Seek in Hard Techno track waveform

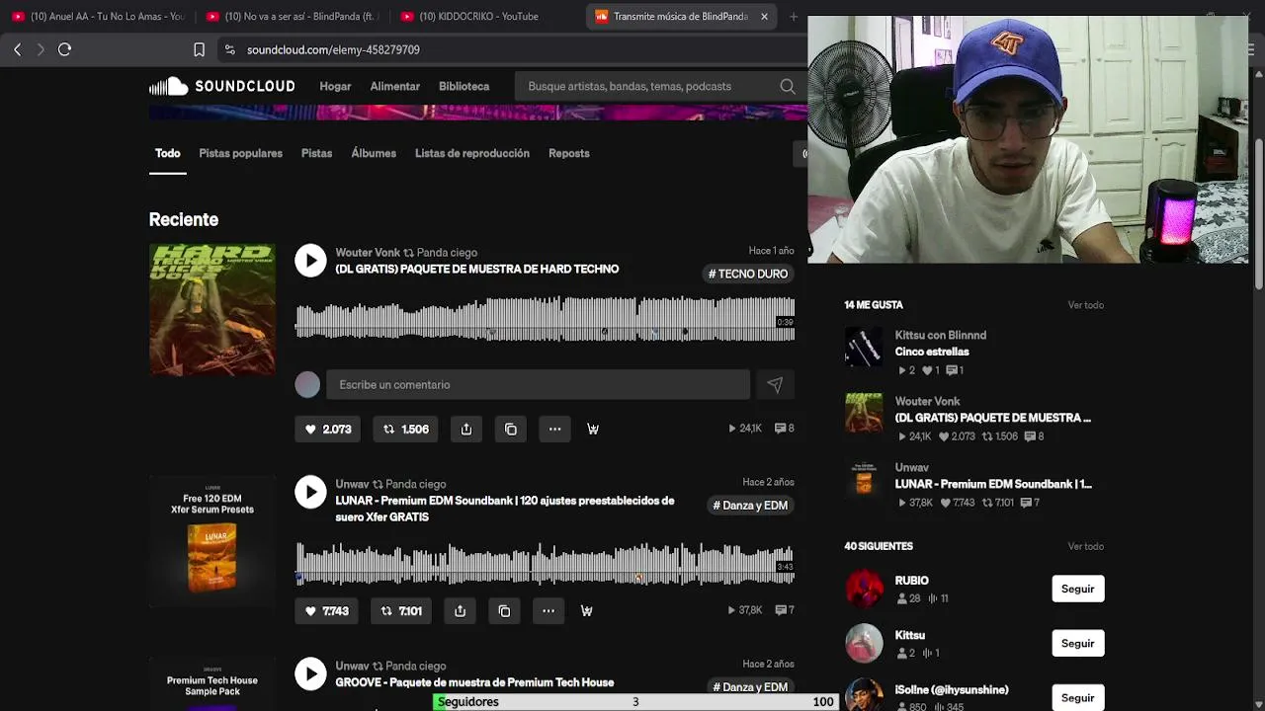point(545,320)
